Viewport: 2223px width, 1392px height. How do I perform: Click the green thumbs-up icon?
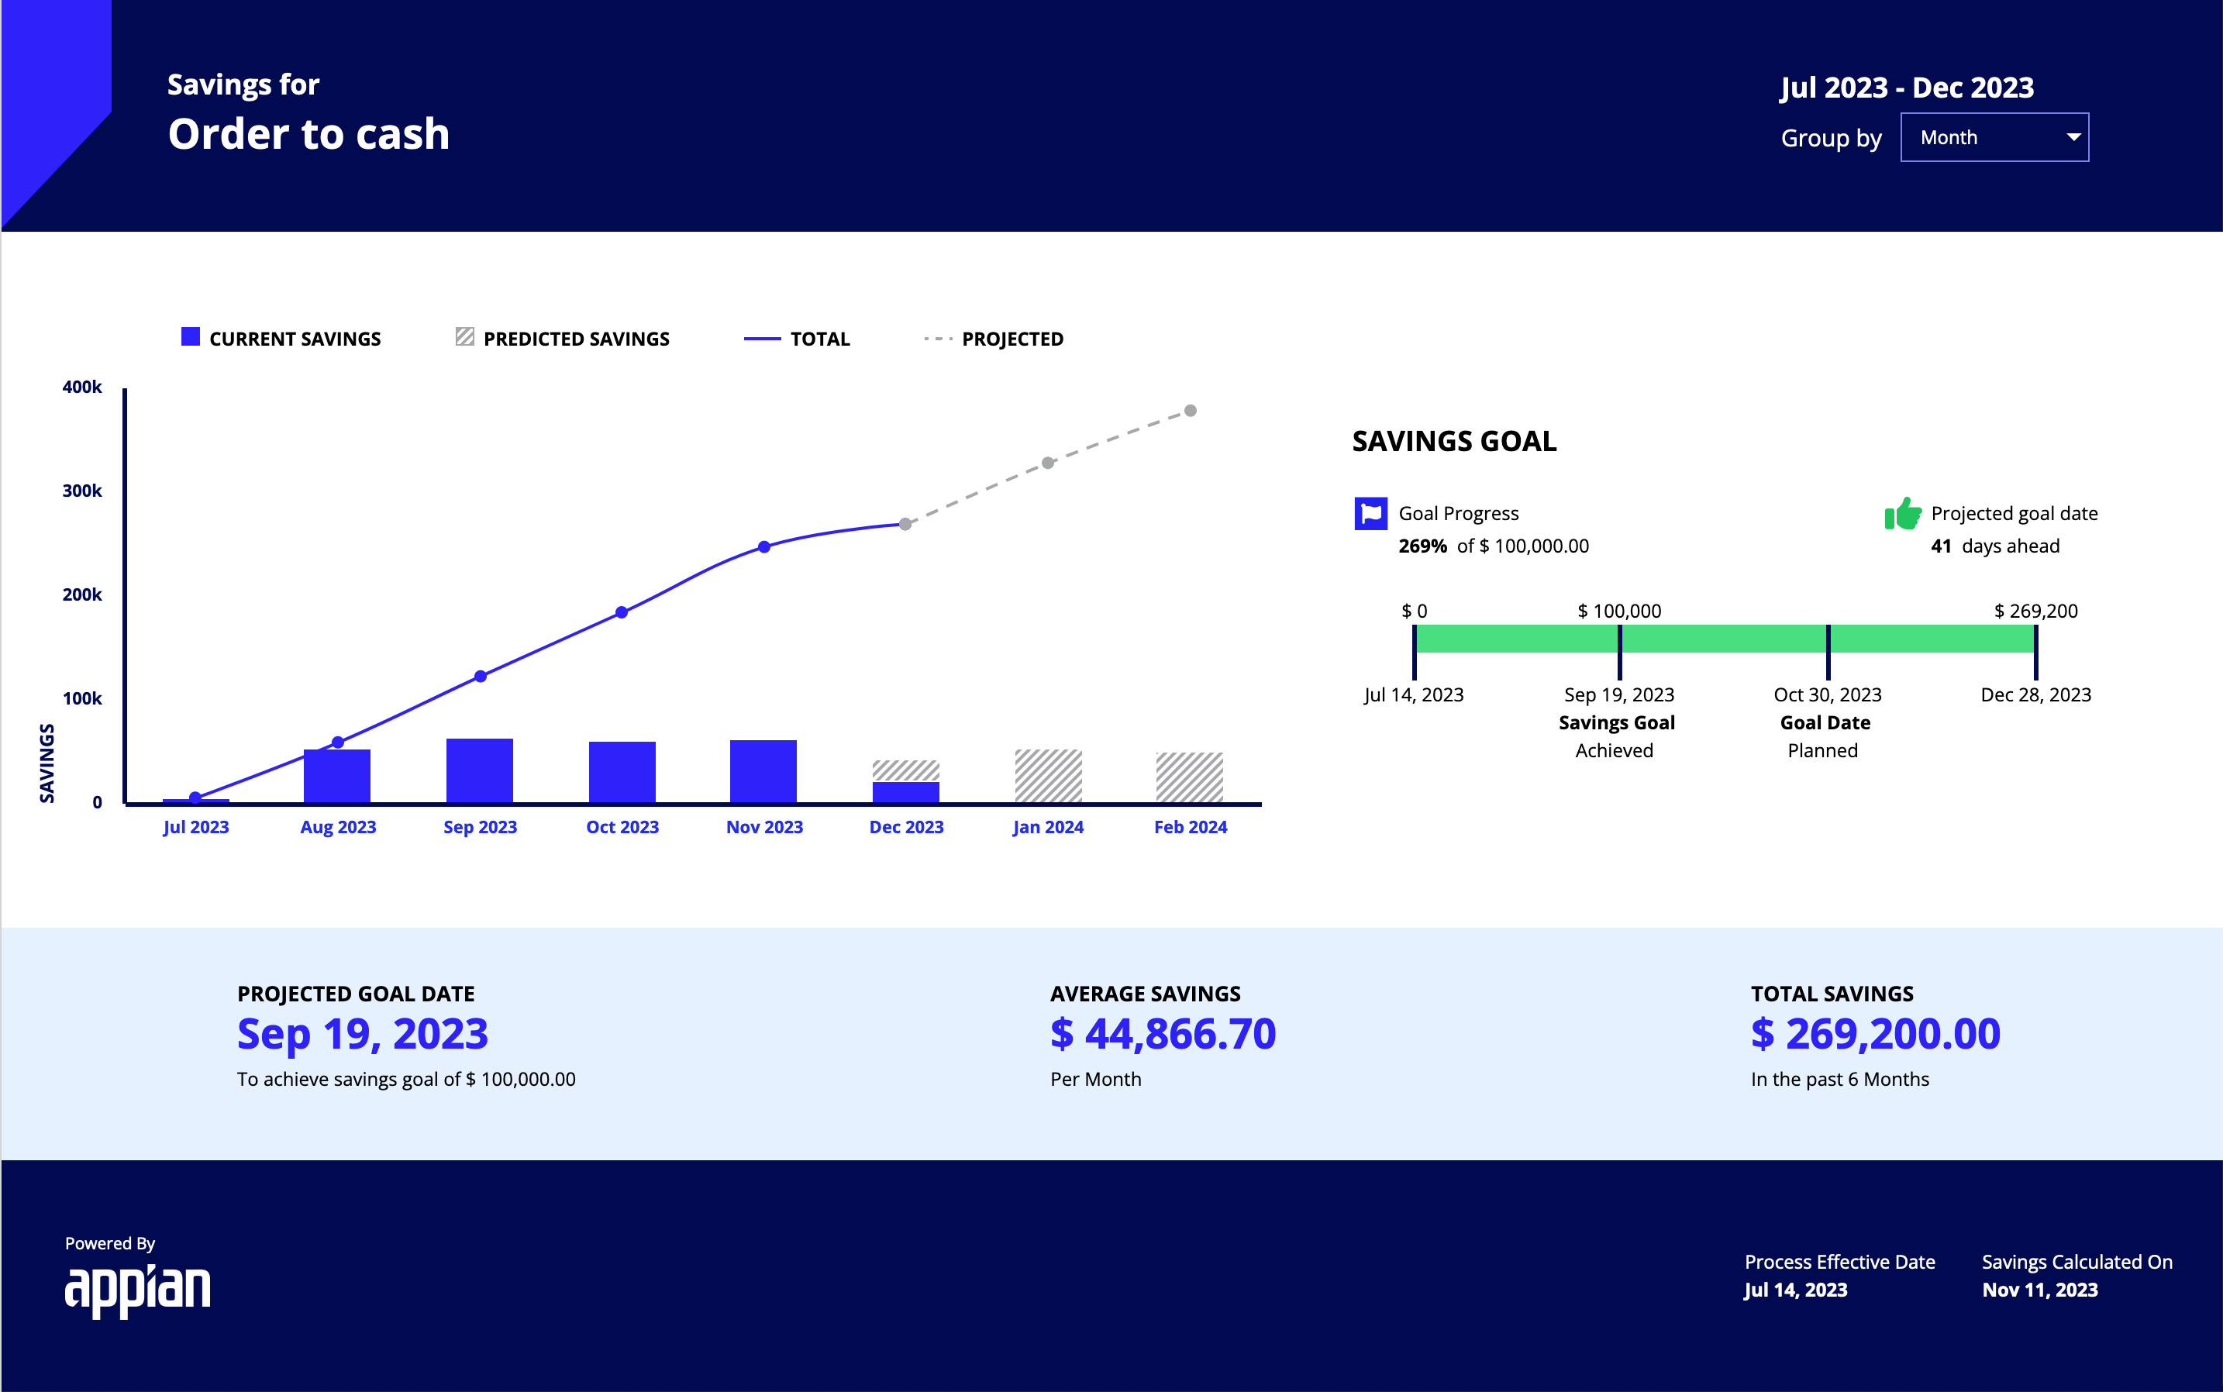pyautogui.click(x=1903, y=514)
